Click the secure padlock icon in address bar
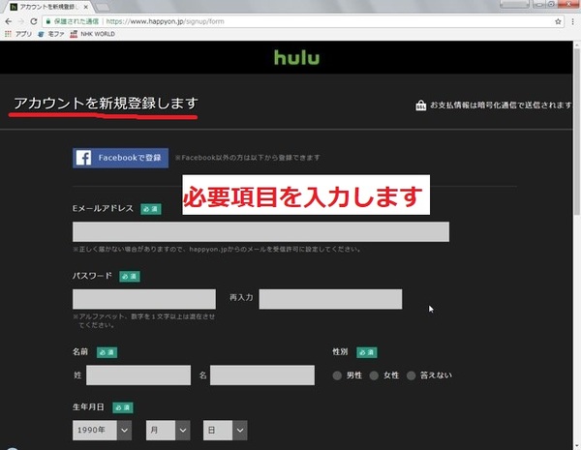The width and height of the screenshot is (581, 450). tap(48, 21)
